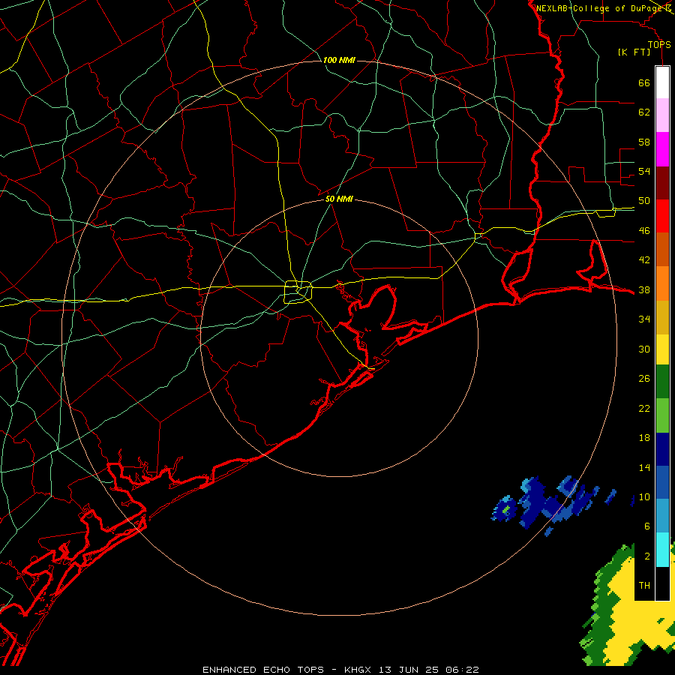The height and width of the screenshot is (675, 675).
Task: Click the '50' legend value
Action: pyautogui.click(x=644, y=201)
